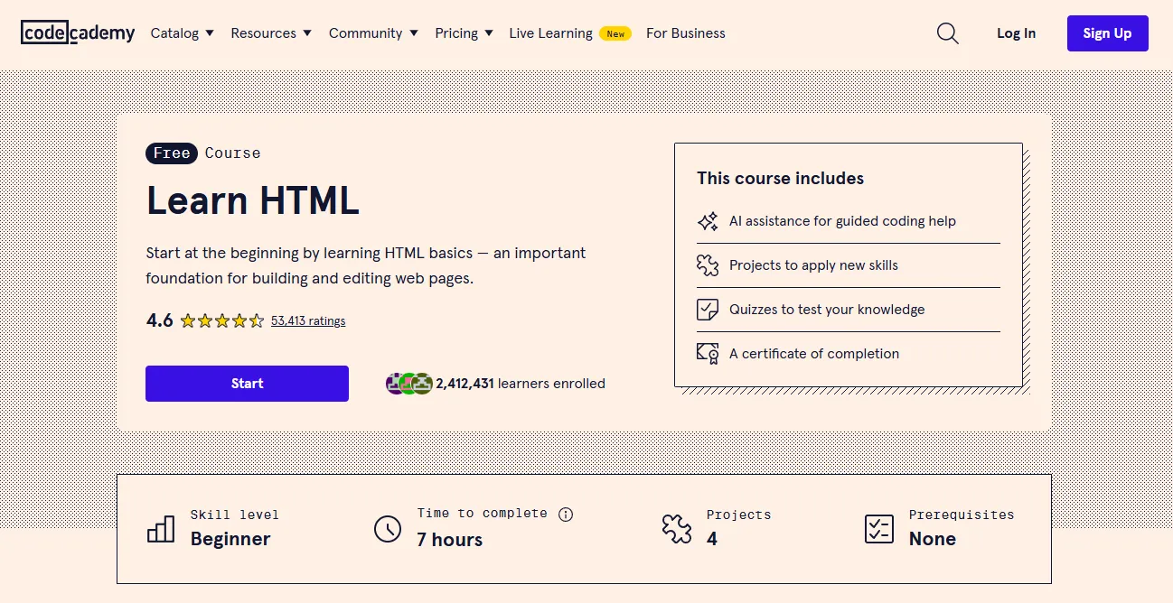Click the 7 hours value
This screenshot has height=603, width=1173.
449,540
